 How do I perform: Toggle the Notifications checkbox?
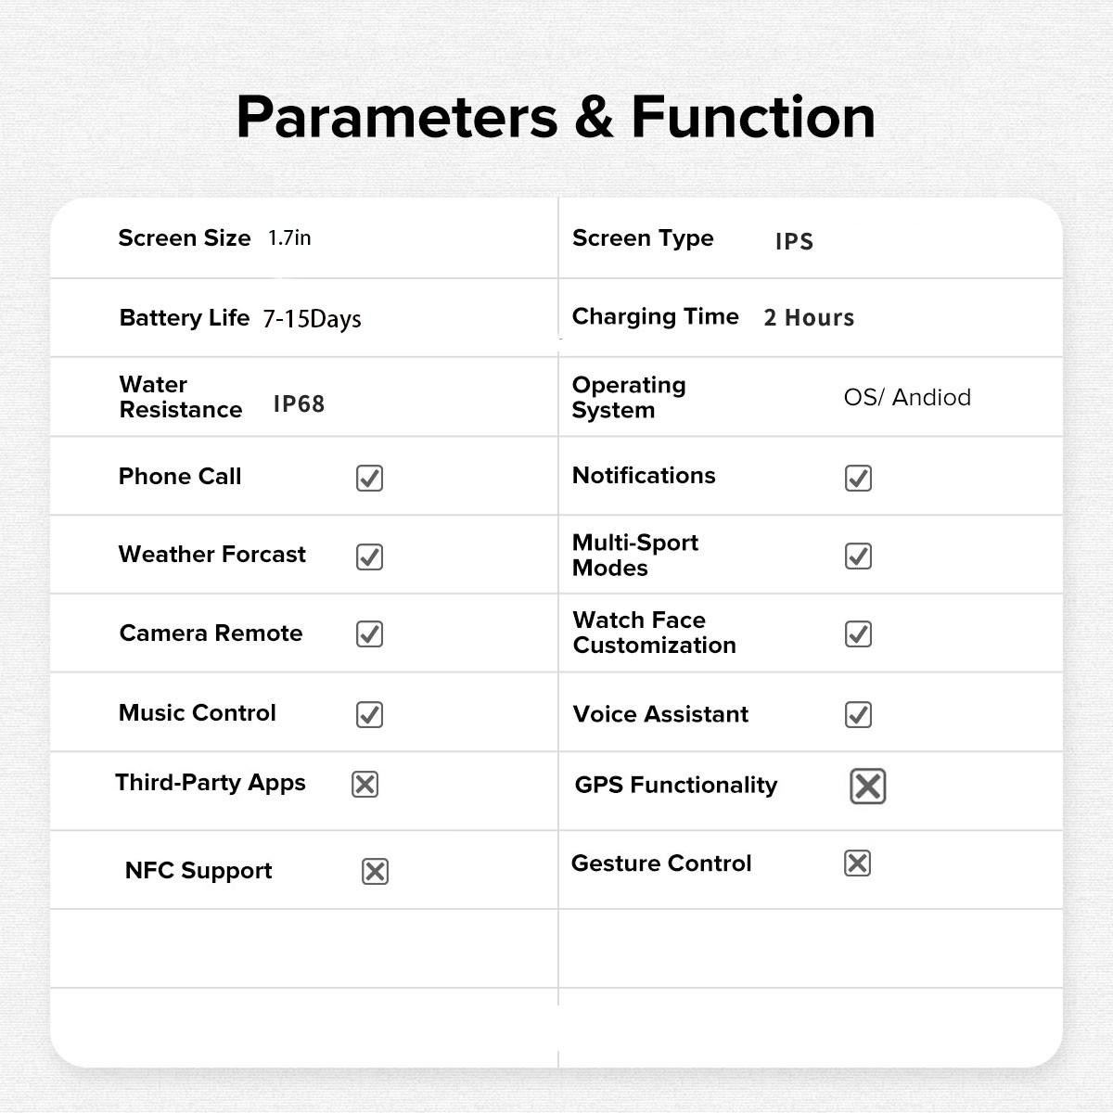click(x=858, y=478)
